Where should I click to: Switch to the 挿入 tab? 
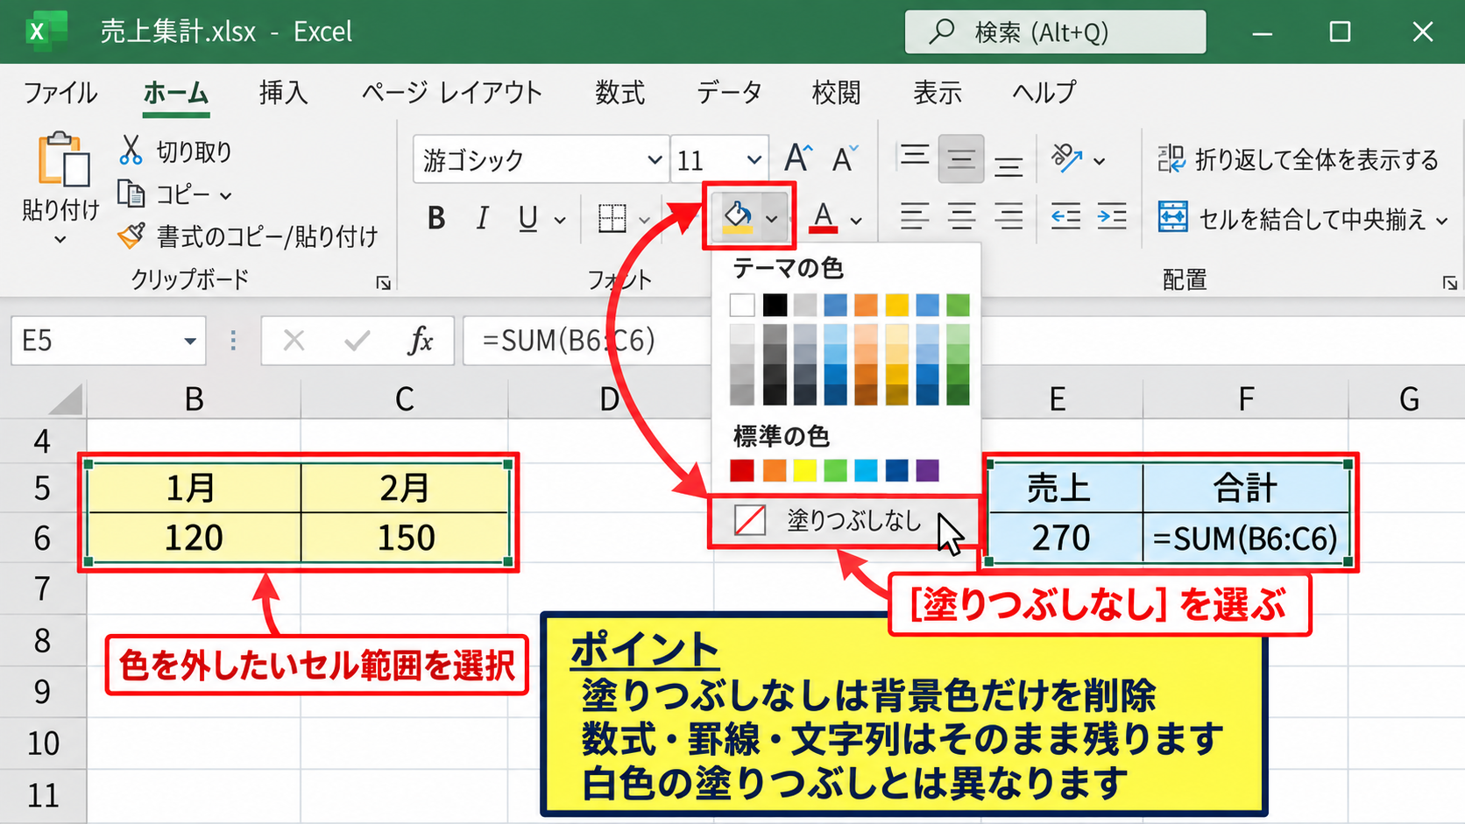[283, 92]
